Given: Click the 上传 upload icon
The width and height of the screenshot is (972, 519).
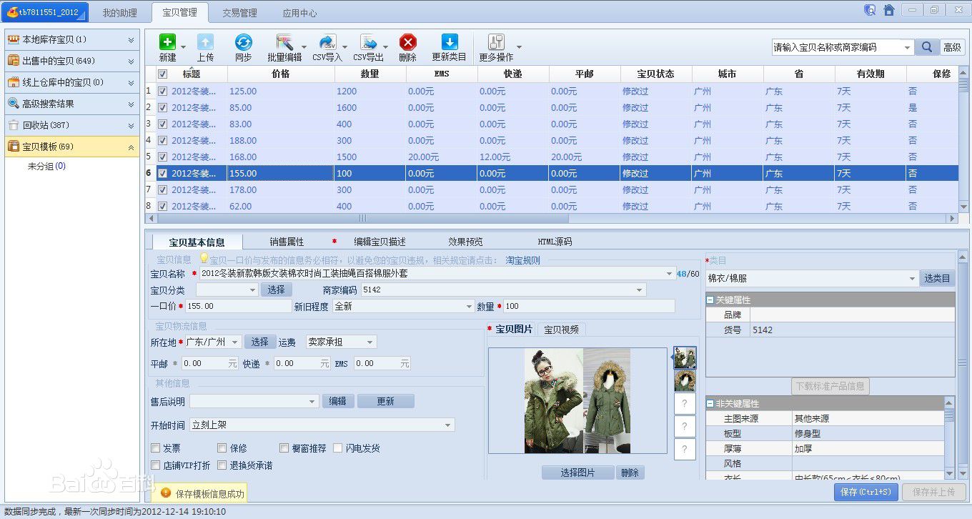Looking at the screenshot, I should pos(205,42).
